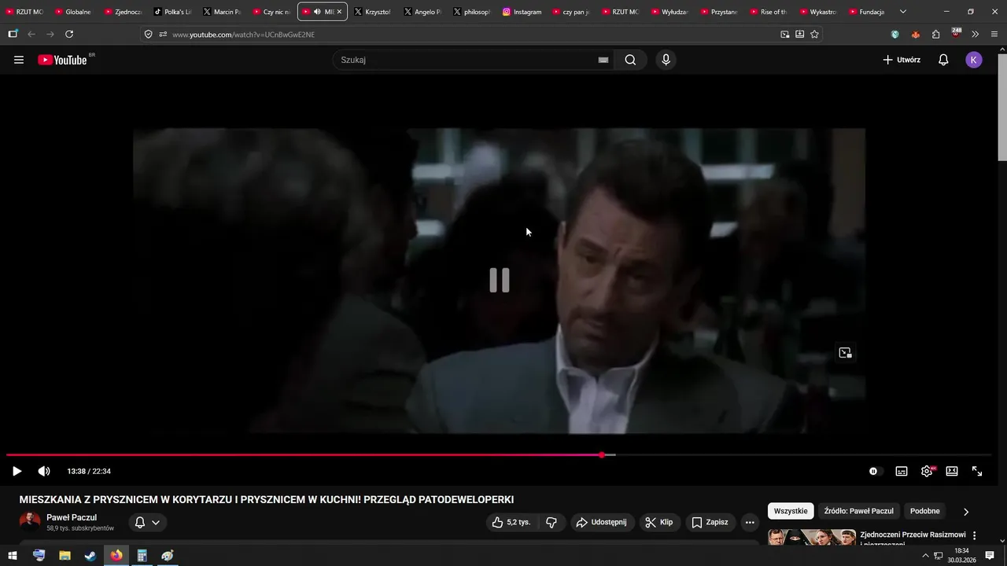Switch to theater mode
This screenshot has width=1007, height=566.
(x=952, y=471)
